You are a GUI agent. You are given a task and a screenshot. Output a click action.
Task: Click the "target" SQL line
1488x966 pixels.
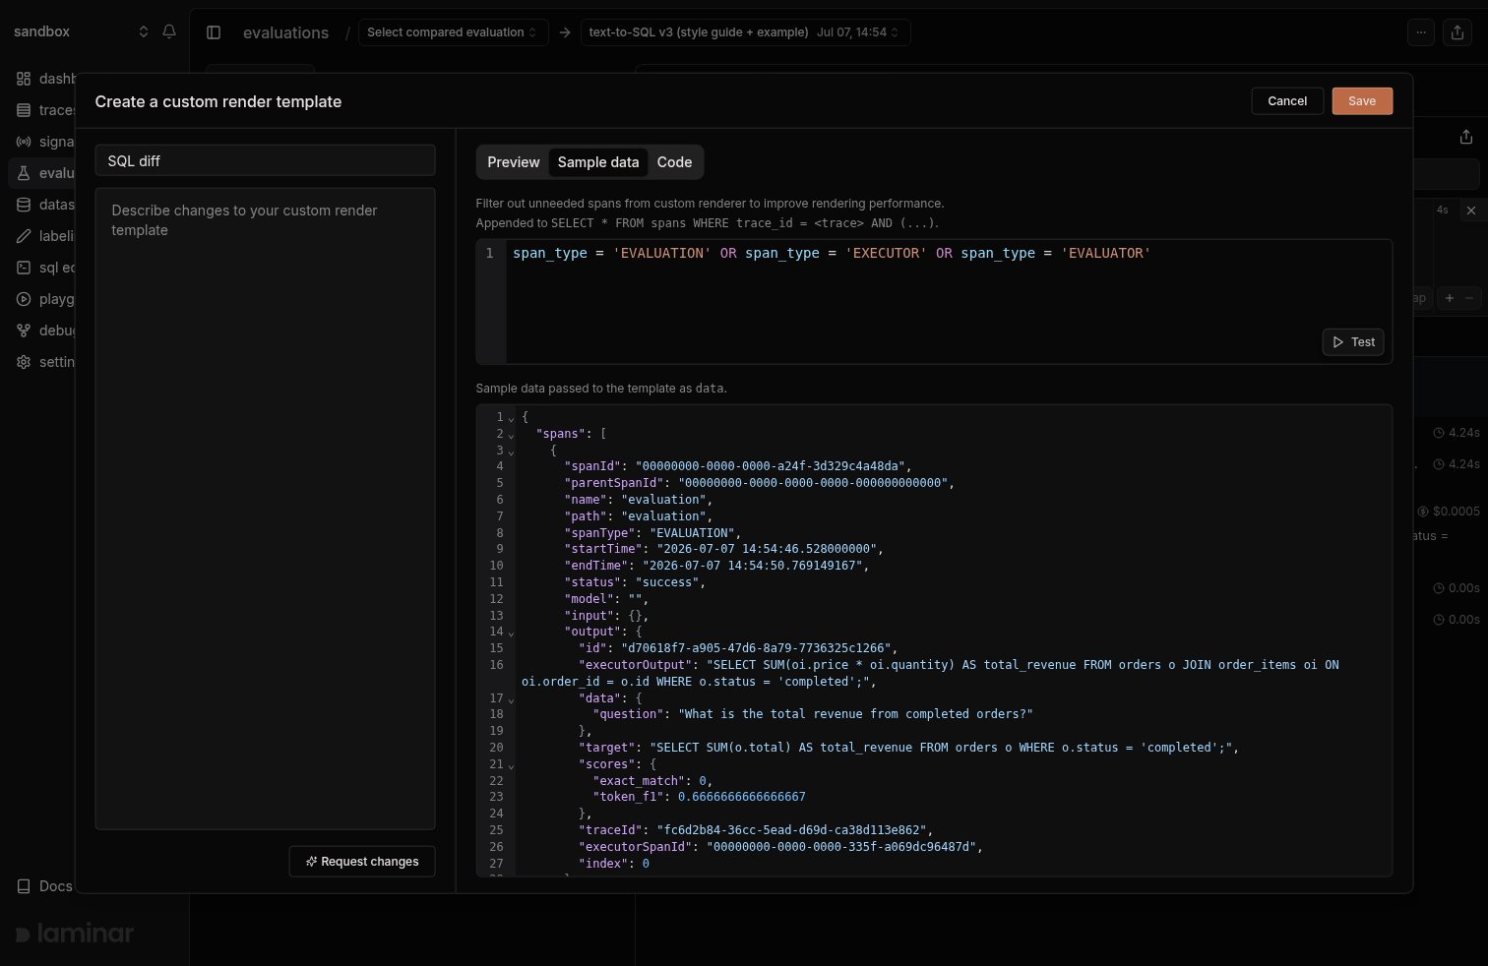[908, 748]
